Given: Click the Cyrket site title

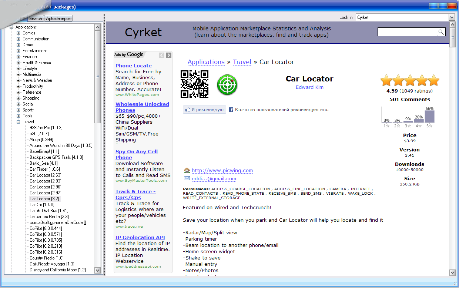Looking at the screenshot, I should point(143,32).
